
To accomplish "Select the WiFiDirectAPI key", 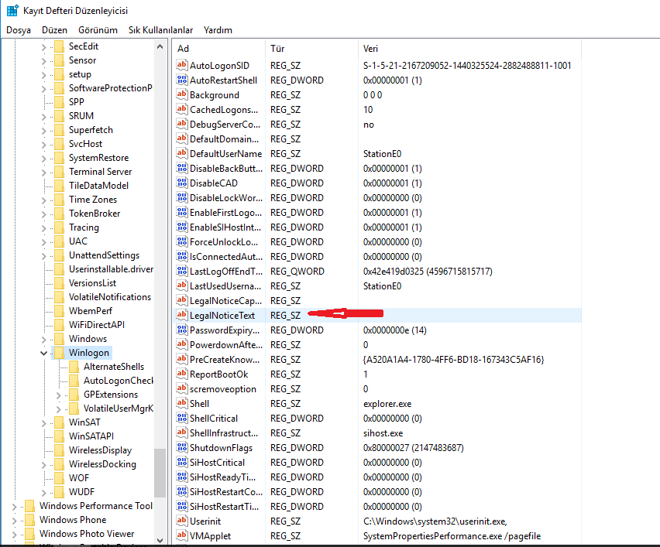I will point(97,325).
